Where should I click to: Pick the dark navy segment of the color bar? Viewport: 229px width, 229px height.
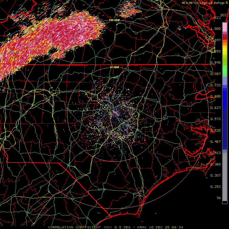tap(225, 130)
